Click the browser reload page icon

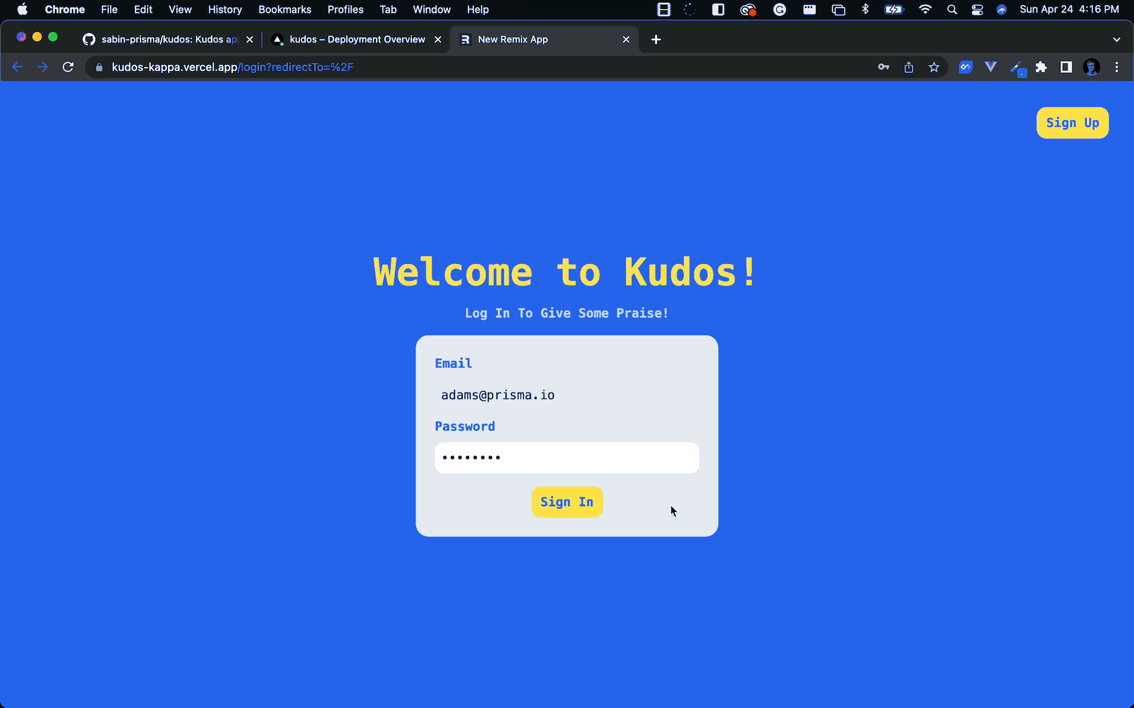68,67
